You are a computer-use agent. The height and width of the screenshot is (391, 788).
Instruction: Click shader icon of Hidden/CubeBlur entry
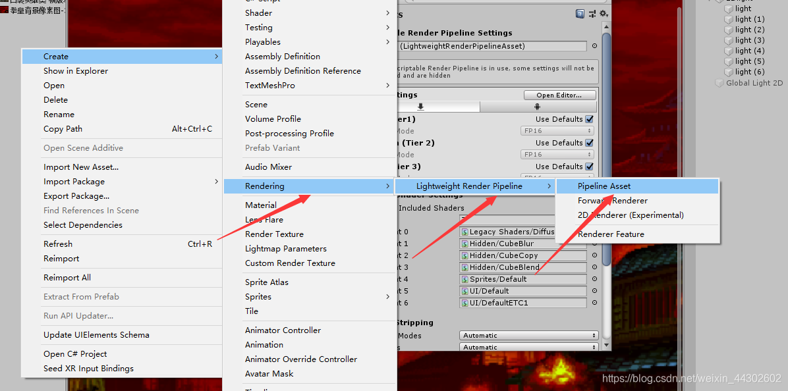(465, 244)
